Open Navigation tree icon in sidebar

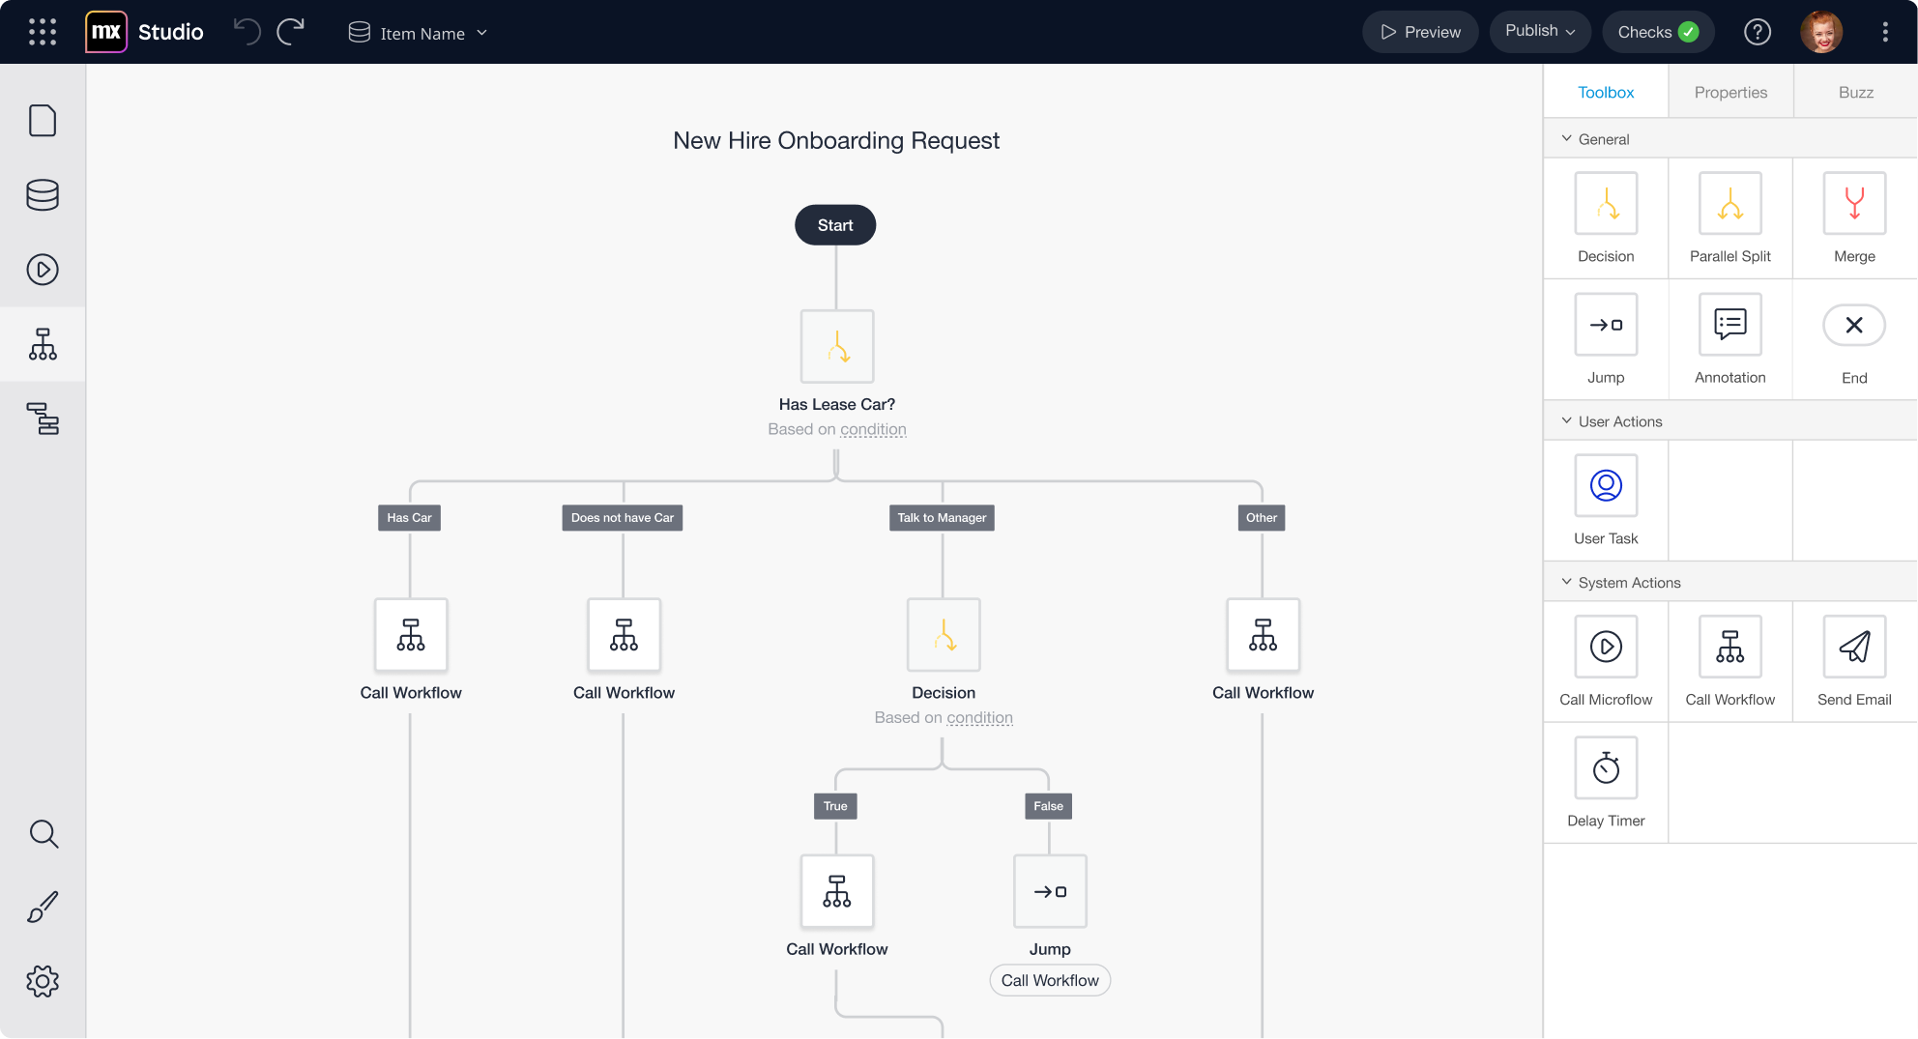point(43,418)
